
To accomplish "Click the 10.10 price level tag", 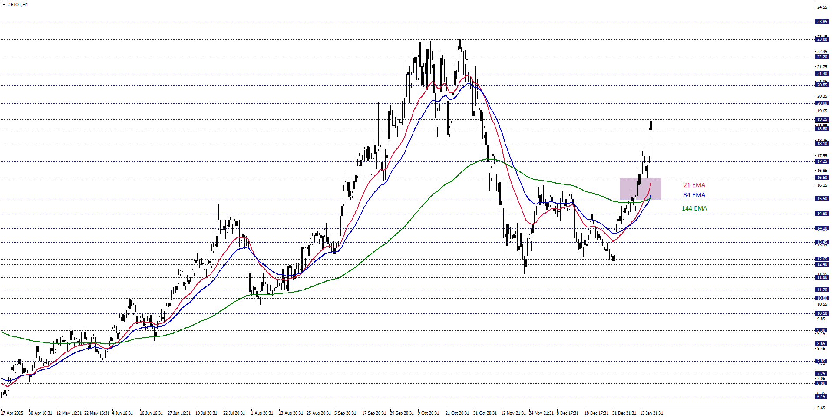I will click(822, 313).
